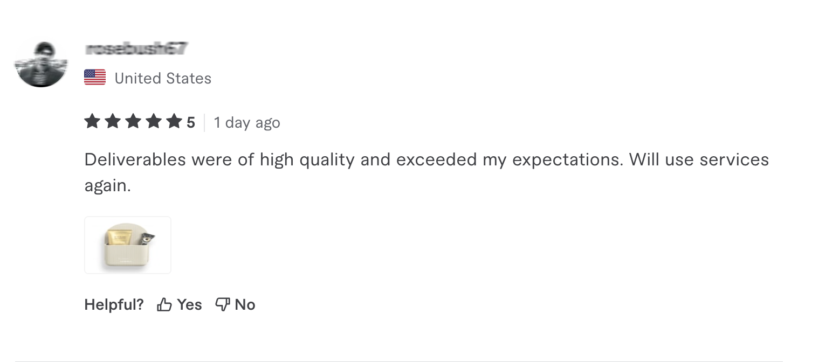
Task: Mark the review helpful with Yes
Action: [x=189, y=305]
